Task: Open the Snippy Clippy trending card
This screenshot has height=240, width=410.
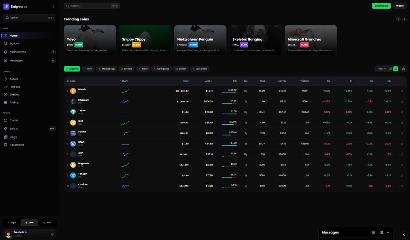Action: click(x=145, y=40)
